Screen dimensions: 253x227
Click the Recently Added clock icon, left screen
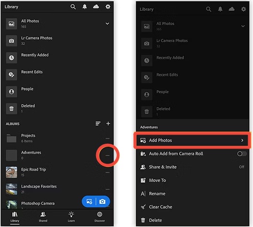click(x=12, y=58)
